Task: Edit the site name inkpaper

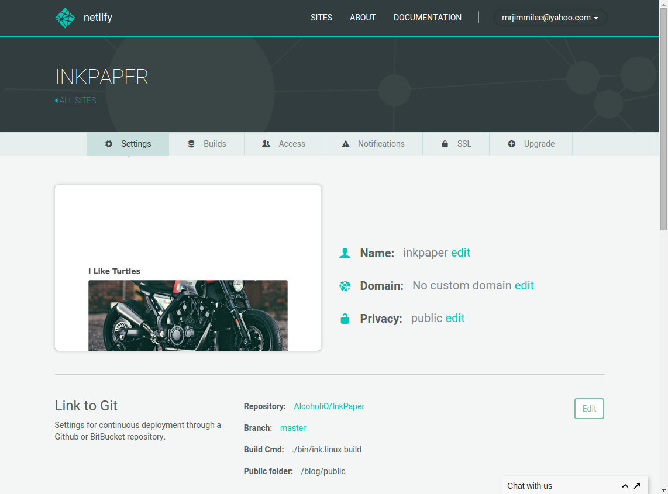Action: click(x=460, y=253)
